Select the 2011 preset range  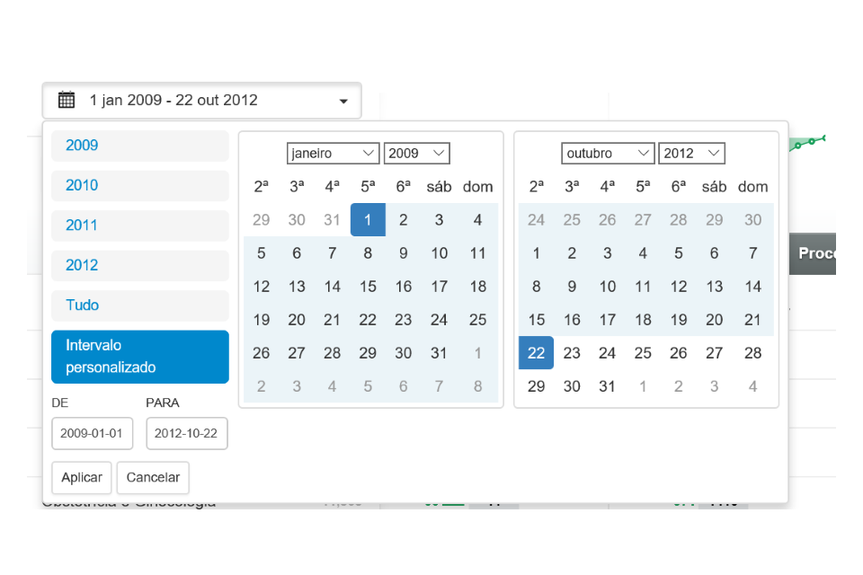point(140,226)
